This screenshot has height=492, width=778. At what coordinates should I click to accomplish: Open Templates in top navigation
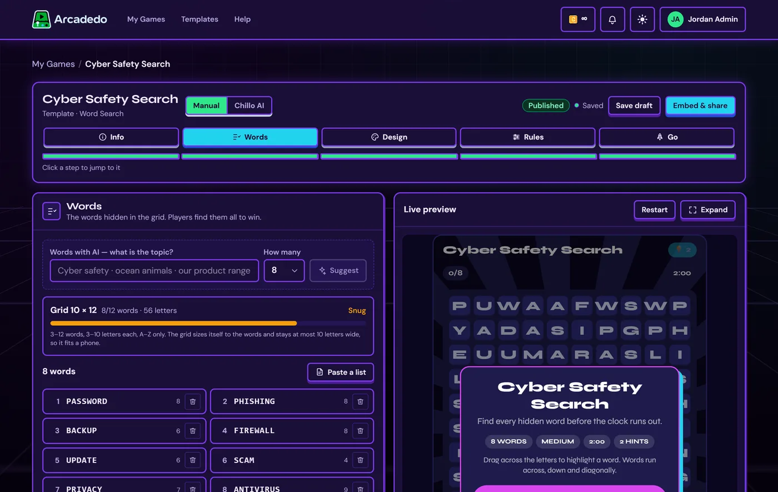pyautogui.click(x=200, y=19)
